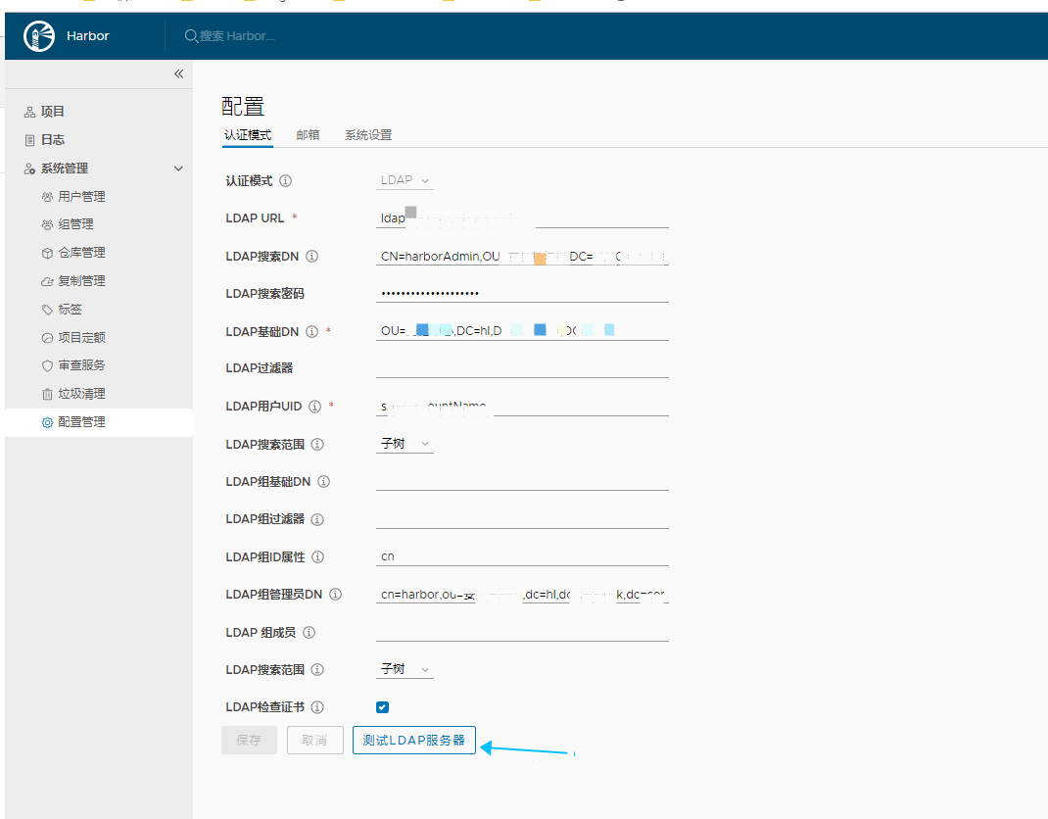Click the 复制管理 replication cloud icon
The image size is (1048, 819).
47,281
